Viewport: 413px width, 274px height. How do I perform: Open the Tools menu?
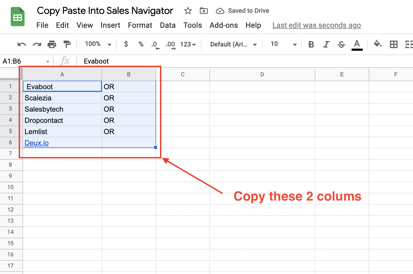point(193,25)
